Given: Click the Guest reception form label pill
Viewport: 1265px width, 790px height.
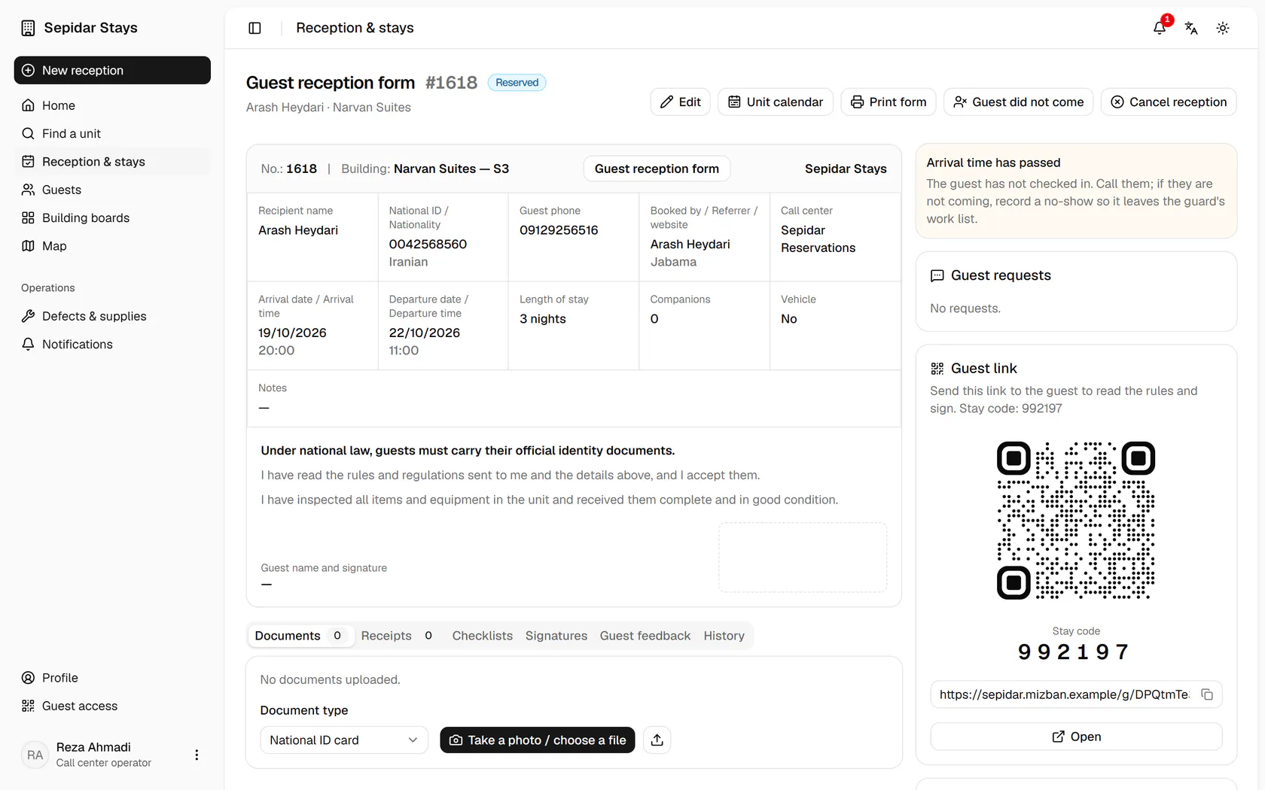Looking at the screenshot, I should click(x=657, y=169).
